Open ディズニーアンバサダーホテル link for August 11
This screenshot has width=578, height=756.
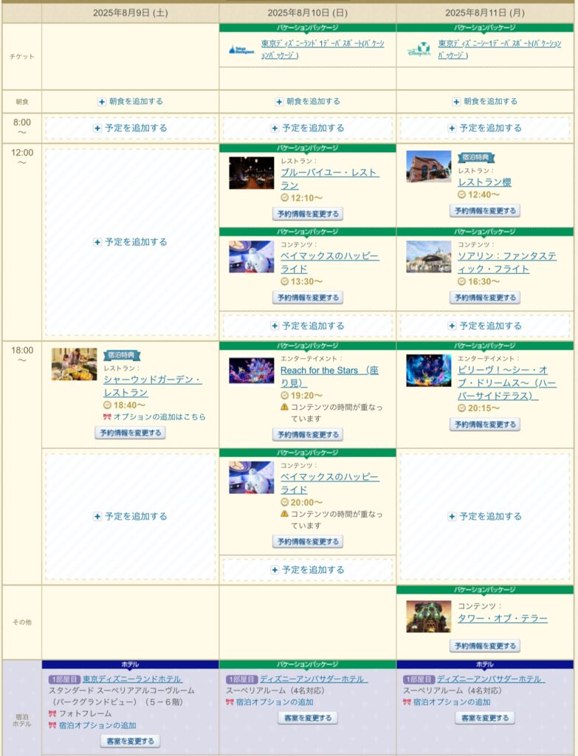(491, 679)
